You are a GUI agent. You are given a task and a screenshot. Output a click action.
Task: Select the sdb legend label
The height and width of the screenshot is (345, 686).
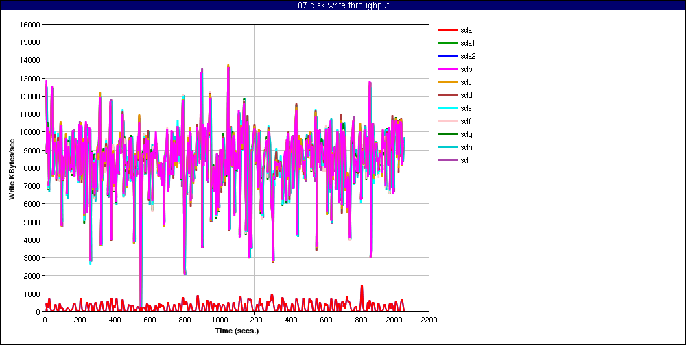click(466, 69)
